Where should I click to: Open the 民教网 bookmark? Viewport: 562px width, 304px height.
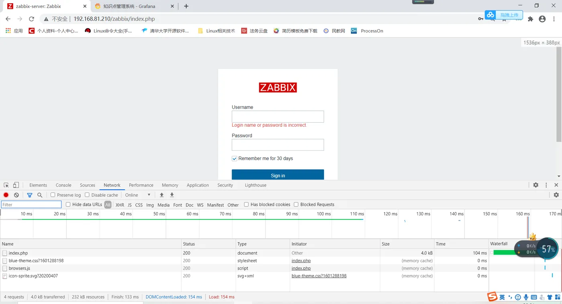[334, 31]
